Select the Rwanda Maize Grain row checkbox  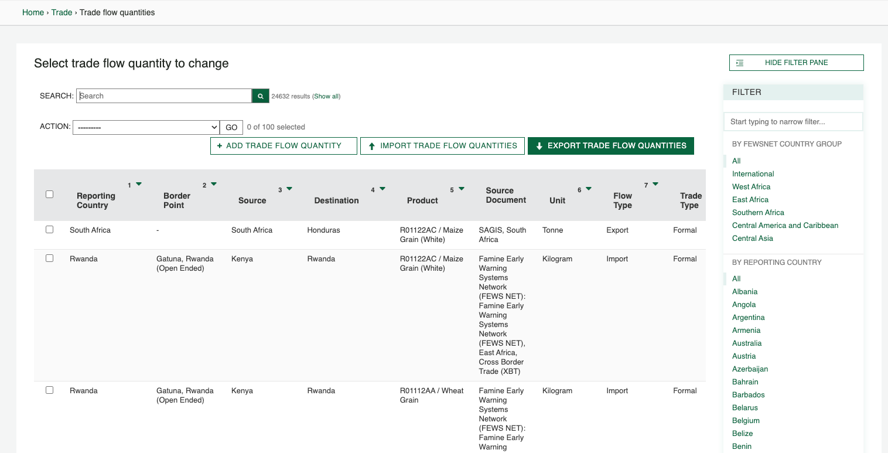click(50, 258)
